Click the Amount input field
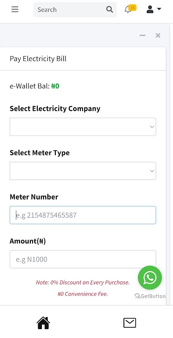The width and height of the screenshot is (173, 338). pos(83,259)
